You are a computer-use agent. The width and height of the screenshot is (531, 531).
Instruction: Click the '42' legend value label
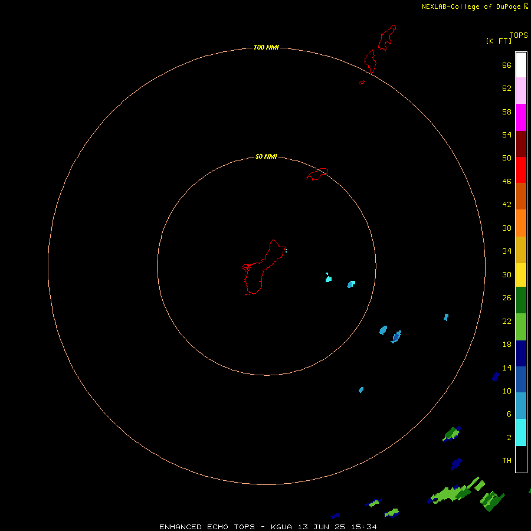tap(507, 204)
